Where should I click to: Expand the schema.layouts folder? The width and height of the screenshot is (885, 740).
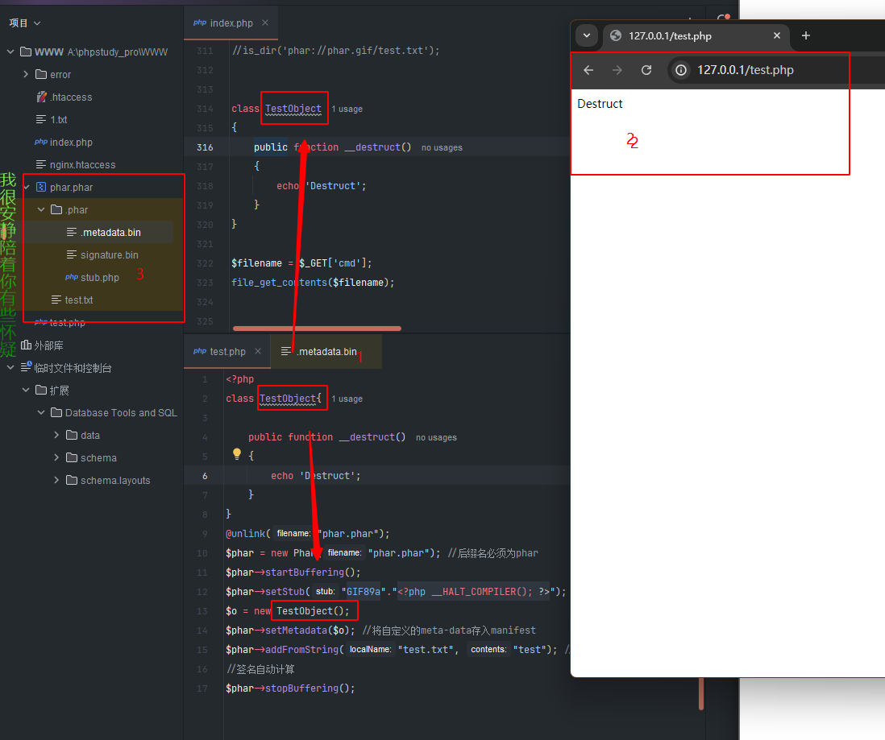(x=56, y=481)
